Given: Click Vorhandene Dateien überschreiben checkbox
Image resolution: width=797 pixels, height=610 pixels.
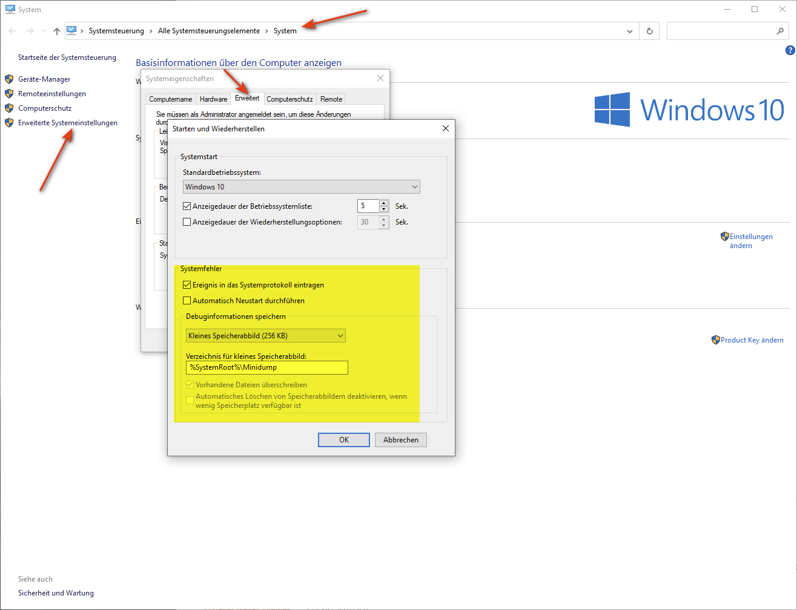Looking at the screenshot, I should pos(190,385).
